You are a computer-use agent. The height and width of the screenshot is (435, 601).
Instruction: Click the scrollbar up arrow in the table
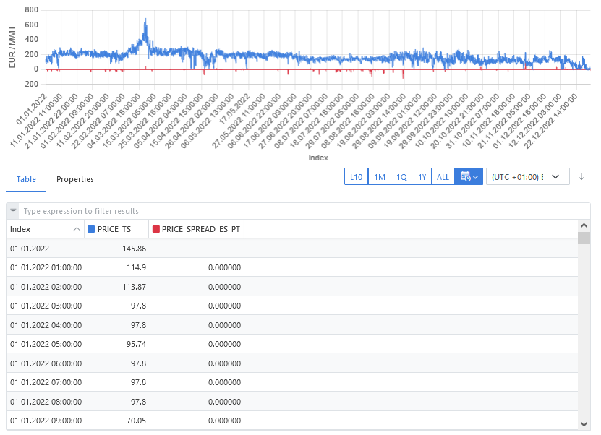tap(584, 225)
